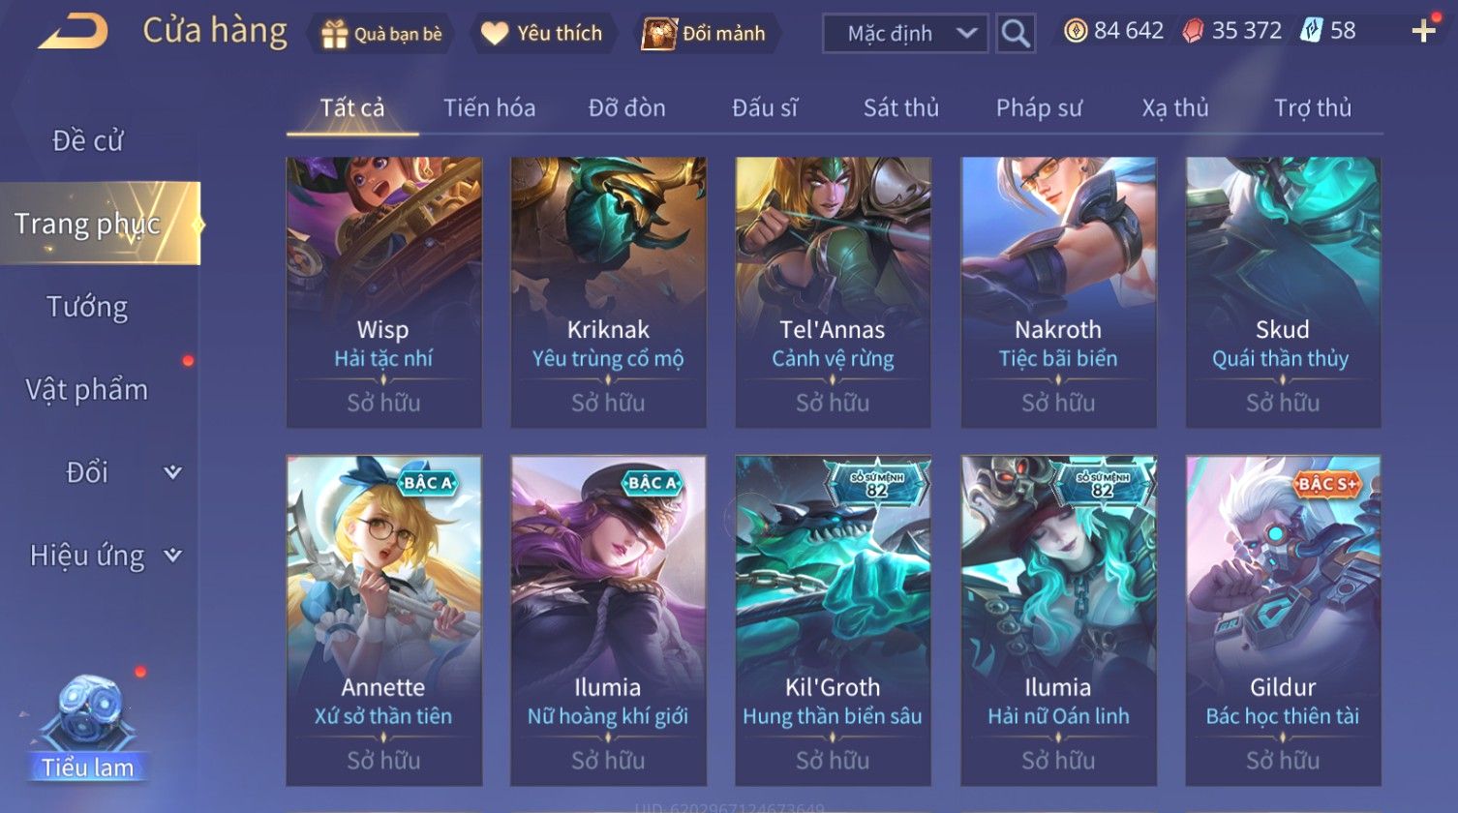
Task: Switch to the Pháp sư tab
Action: 1039,107
